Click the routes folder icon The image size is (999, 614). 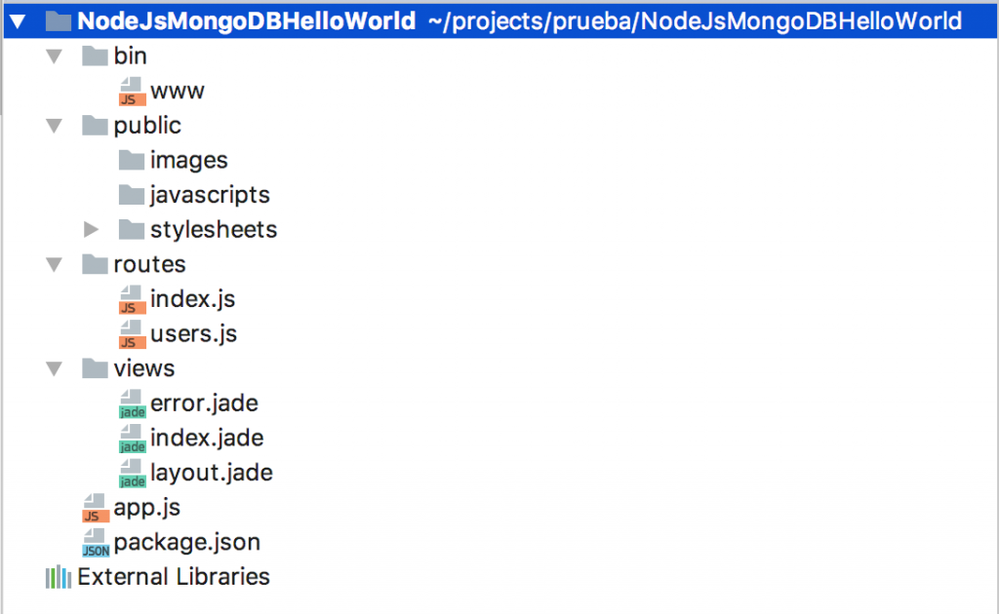(95, 264)
